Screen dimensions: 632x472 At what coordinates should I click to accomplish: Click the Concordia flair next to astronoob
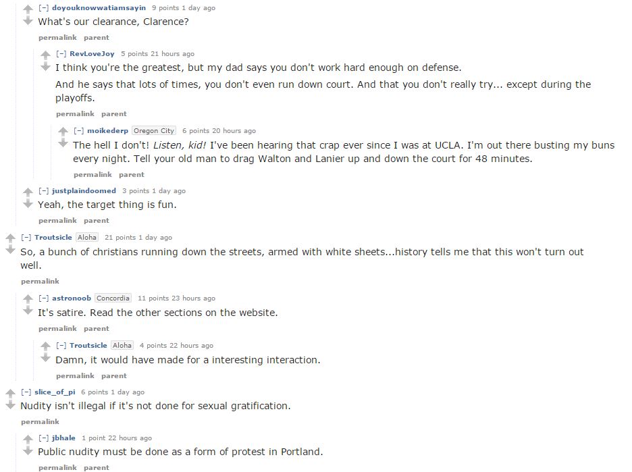point(113,298)
